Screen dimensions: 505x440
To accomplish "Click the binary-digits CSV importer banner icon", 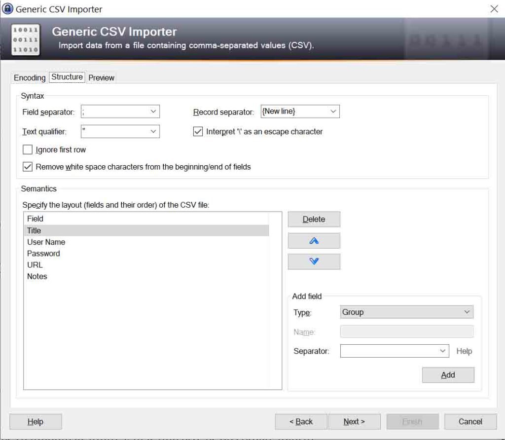I will tap(26, 39).
